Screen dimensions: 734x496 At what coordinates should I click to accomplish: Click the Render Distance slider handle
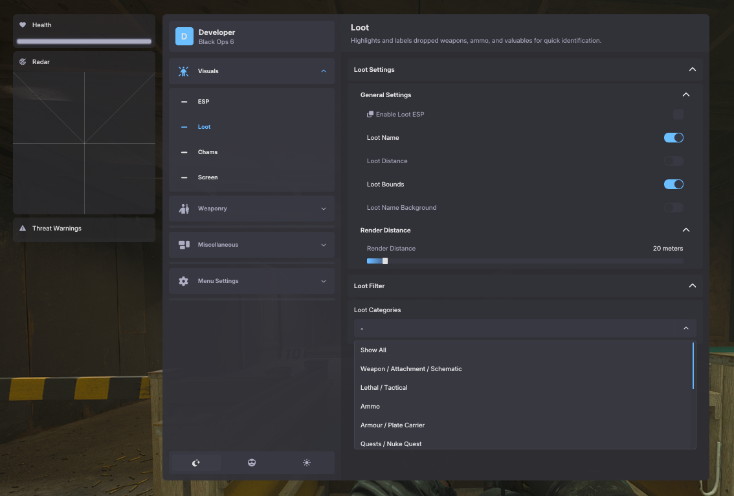(385, 261)
